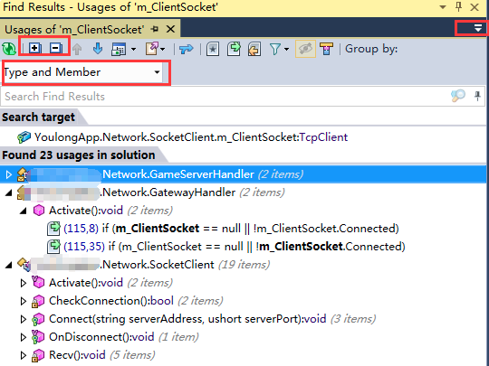This screenshot has width=489, height=366.
Task: Toggle the ignored usages eye icon
Action: click(305, 49)
